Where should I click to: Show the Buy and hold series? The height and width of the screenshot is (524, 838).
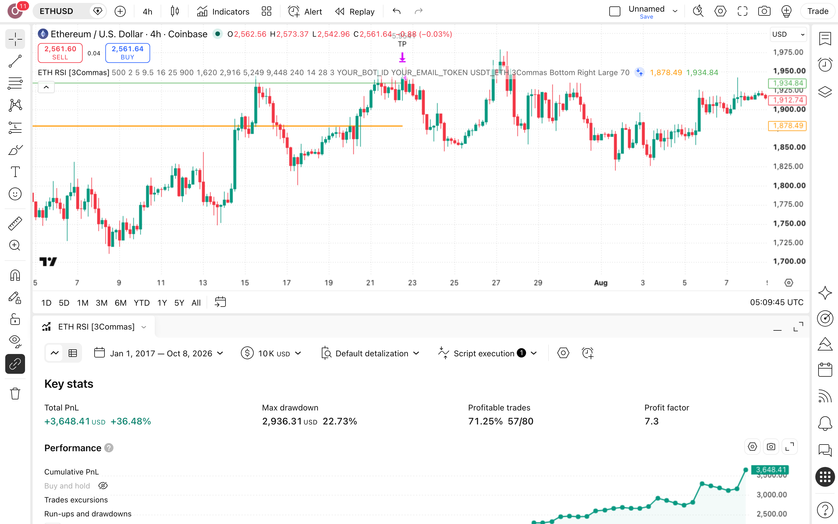point(103,486)
